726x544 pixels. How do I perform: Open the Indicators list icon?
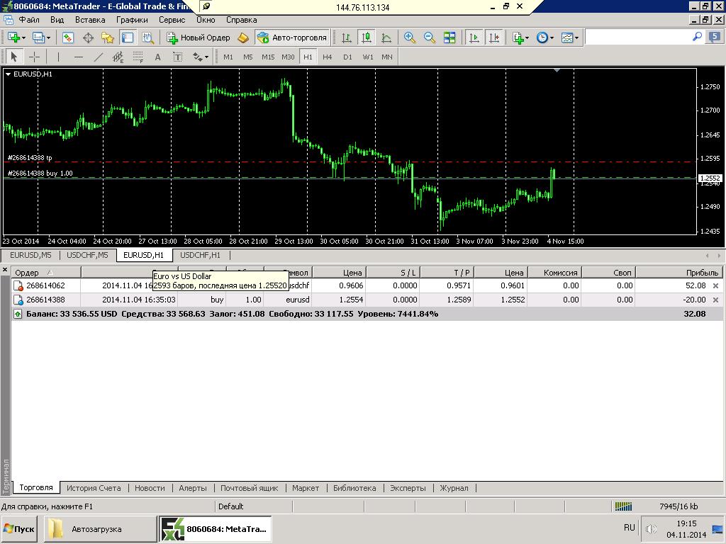click(518, 38)
